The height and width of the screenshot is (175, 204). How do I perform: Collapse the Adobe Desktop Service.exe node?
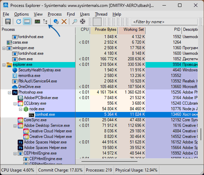point(15,126)
